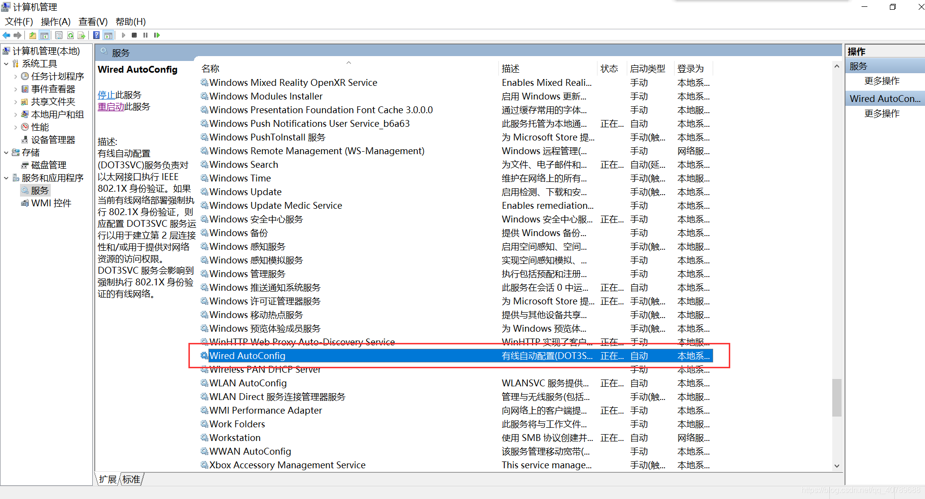Screen dimensions: 925x499
Task: Expand the 性能 node arrow
Action: click(15, 127)
